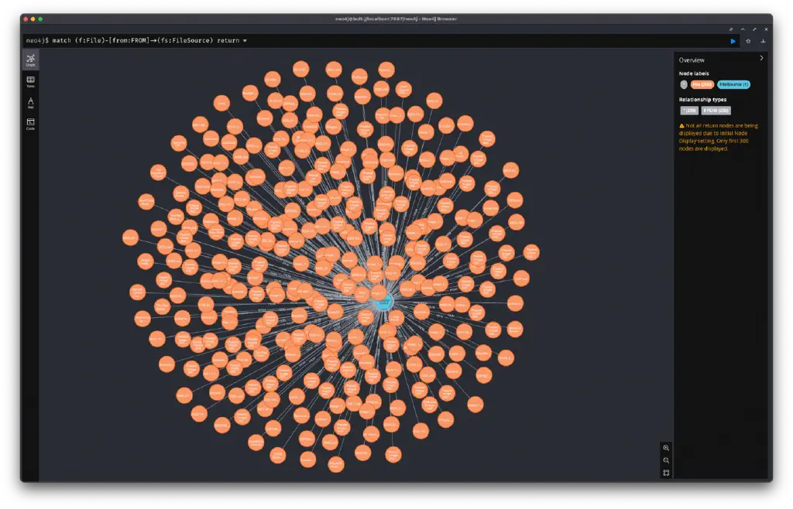The height and width of the screenshot is (509, 793).
Task: Zoom out using the magnifier minus icon
Action: (x=667, y=460)
